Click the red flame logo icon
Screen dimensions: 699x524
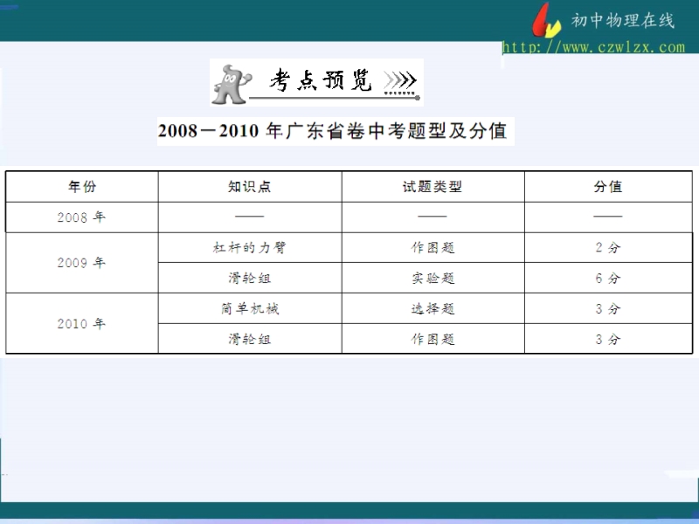click(547, 20)
